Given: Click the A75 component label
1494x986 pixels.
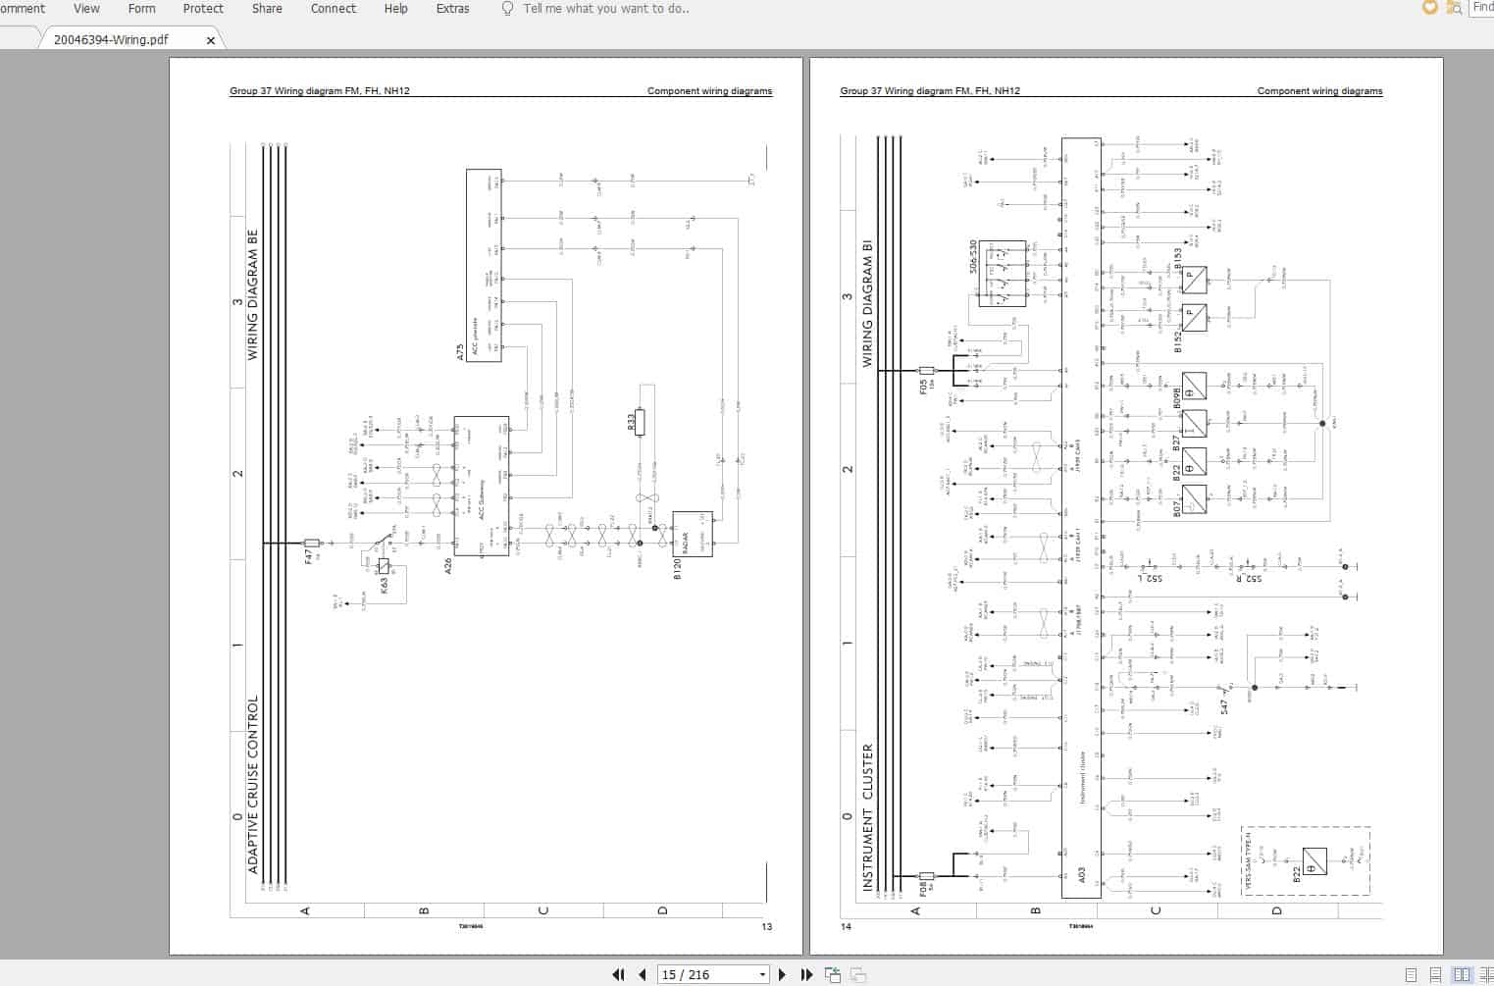Looking at the screenshot, I should [460, 352].
